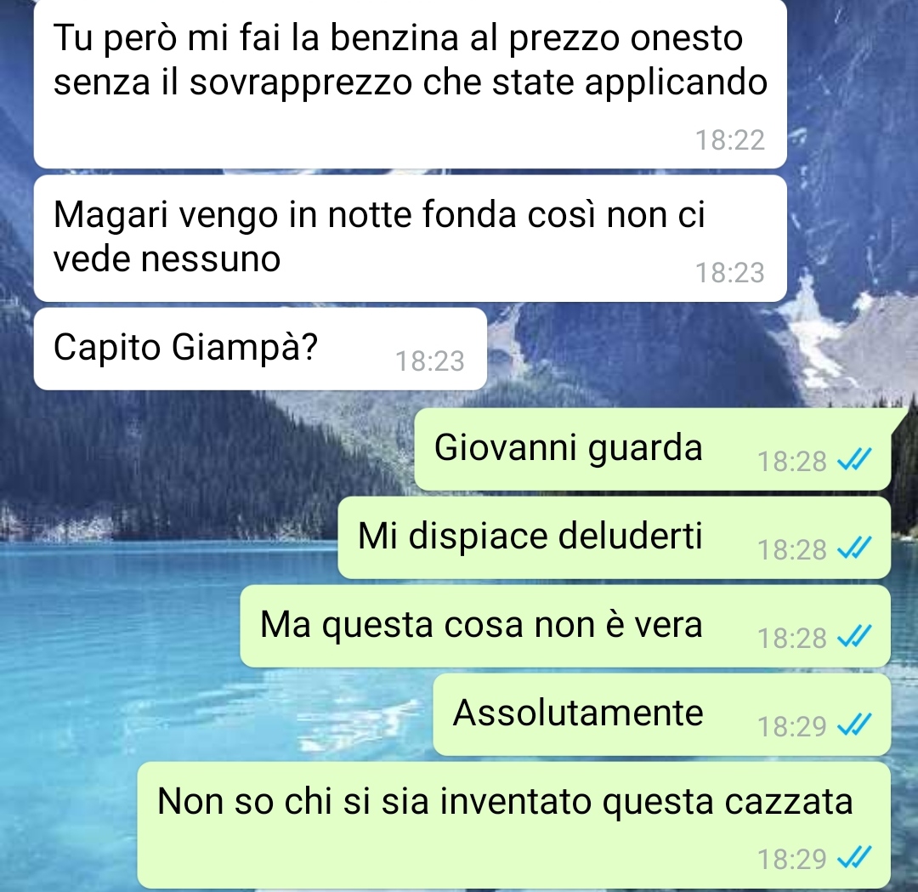Tap the 18:23 time beside 'Capito Giampà?'
This screenshot has width=918, height=892.
[x=430, y=361]
